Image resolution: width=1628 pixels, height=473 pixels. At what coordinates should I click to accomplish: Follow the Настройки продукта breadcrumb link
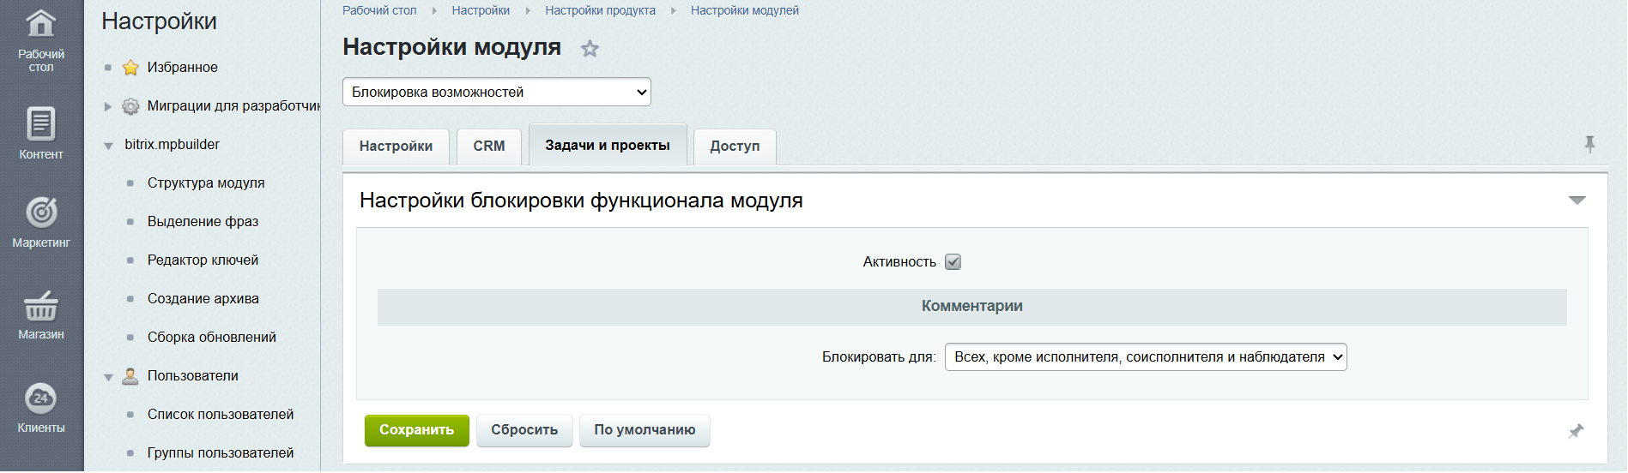coord(600,10)
